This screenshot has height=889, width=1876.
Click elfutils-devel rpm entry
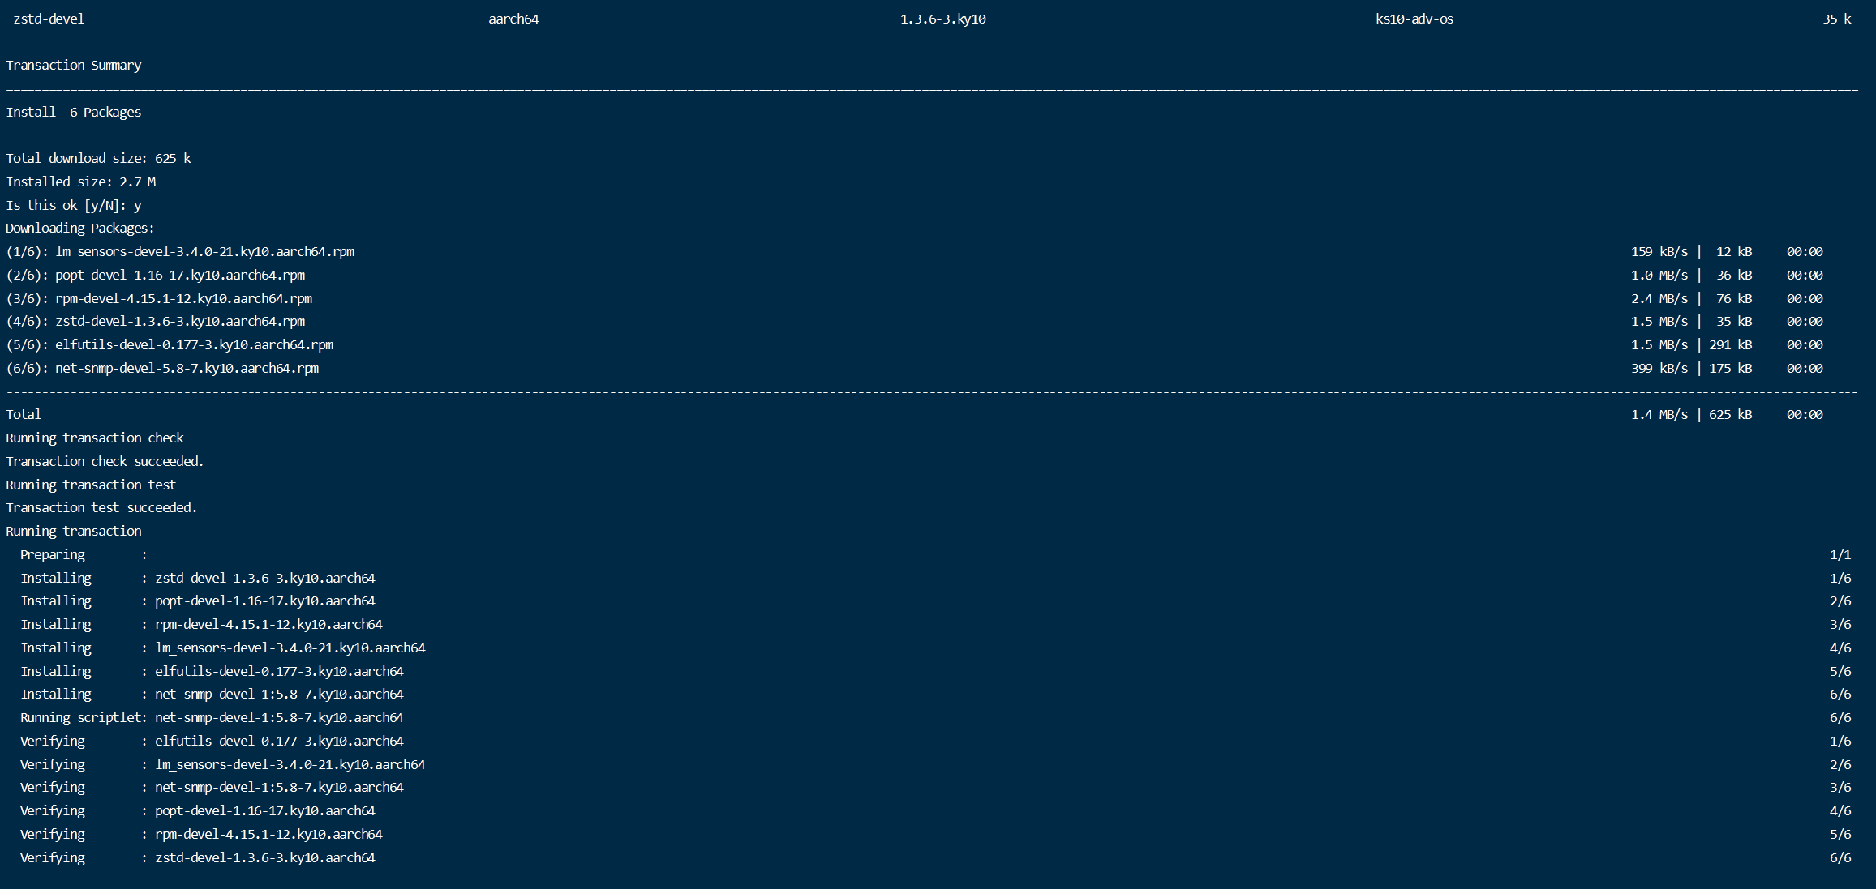pyautogui.click(x=170, y=344)
